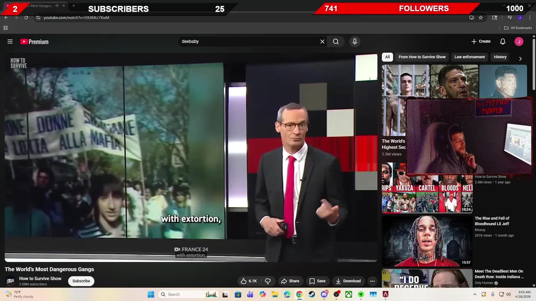Share the video
The height and width of the screenshot is (301, 536).
(290, 281)
